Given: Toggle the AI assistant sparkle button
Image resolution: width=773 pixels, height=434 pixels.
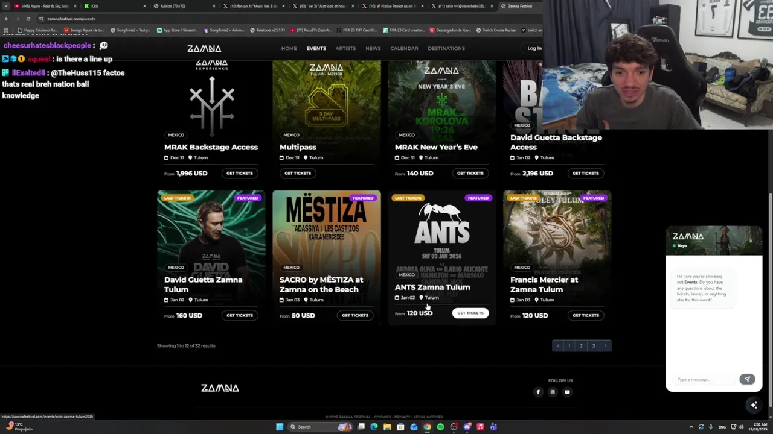Looking at the screenshot, I should 754,405.
